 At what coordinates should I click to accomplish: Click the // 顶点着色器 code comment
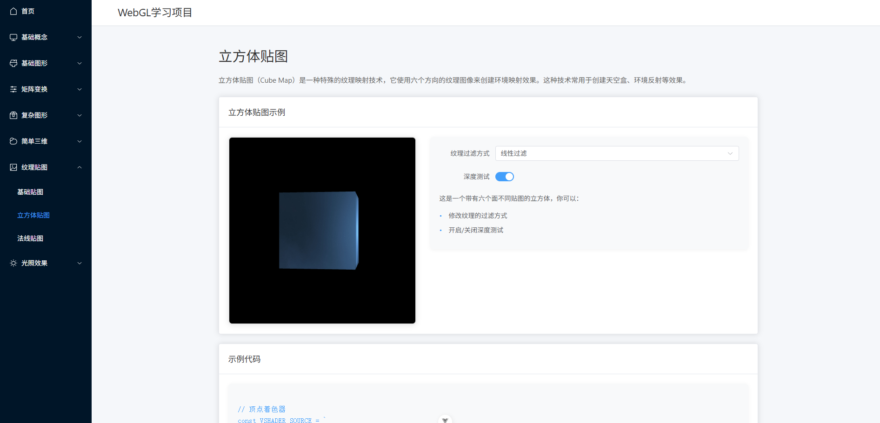[261, 410]
